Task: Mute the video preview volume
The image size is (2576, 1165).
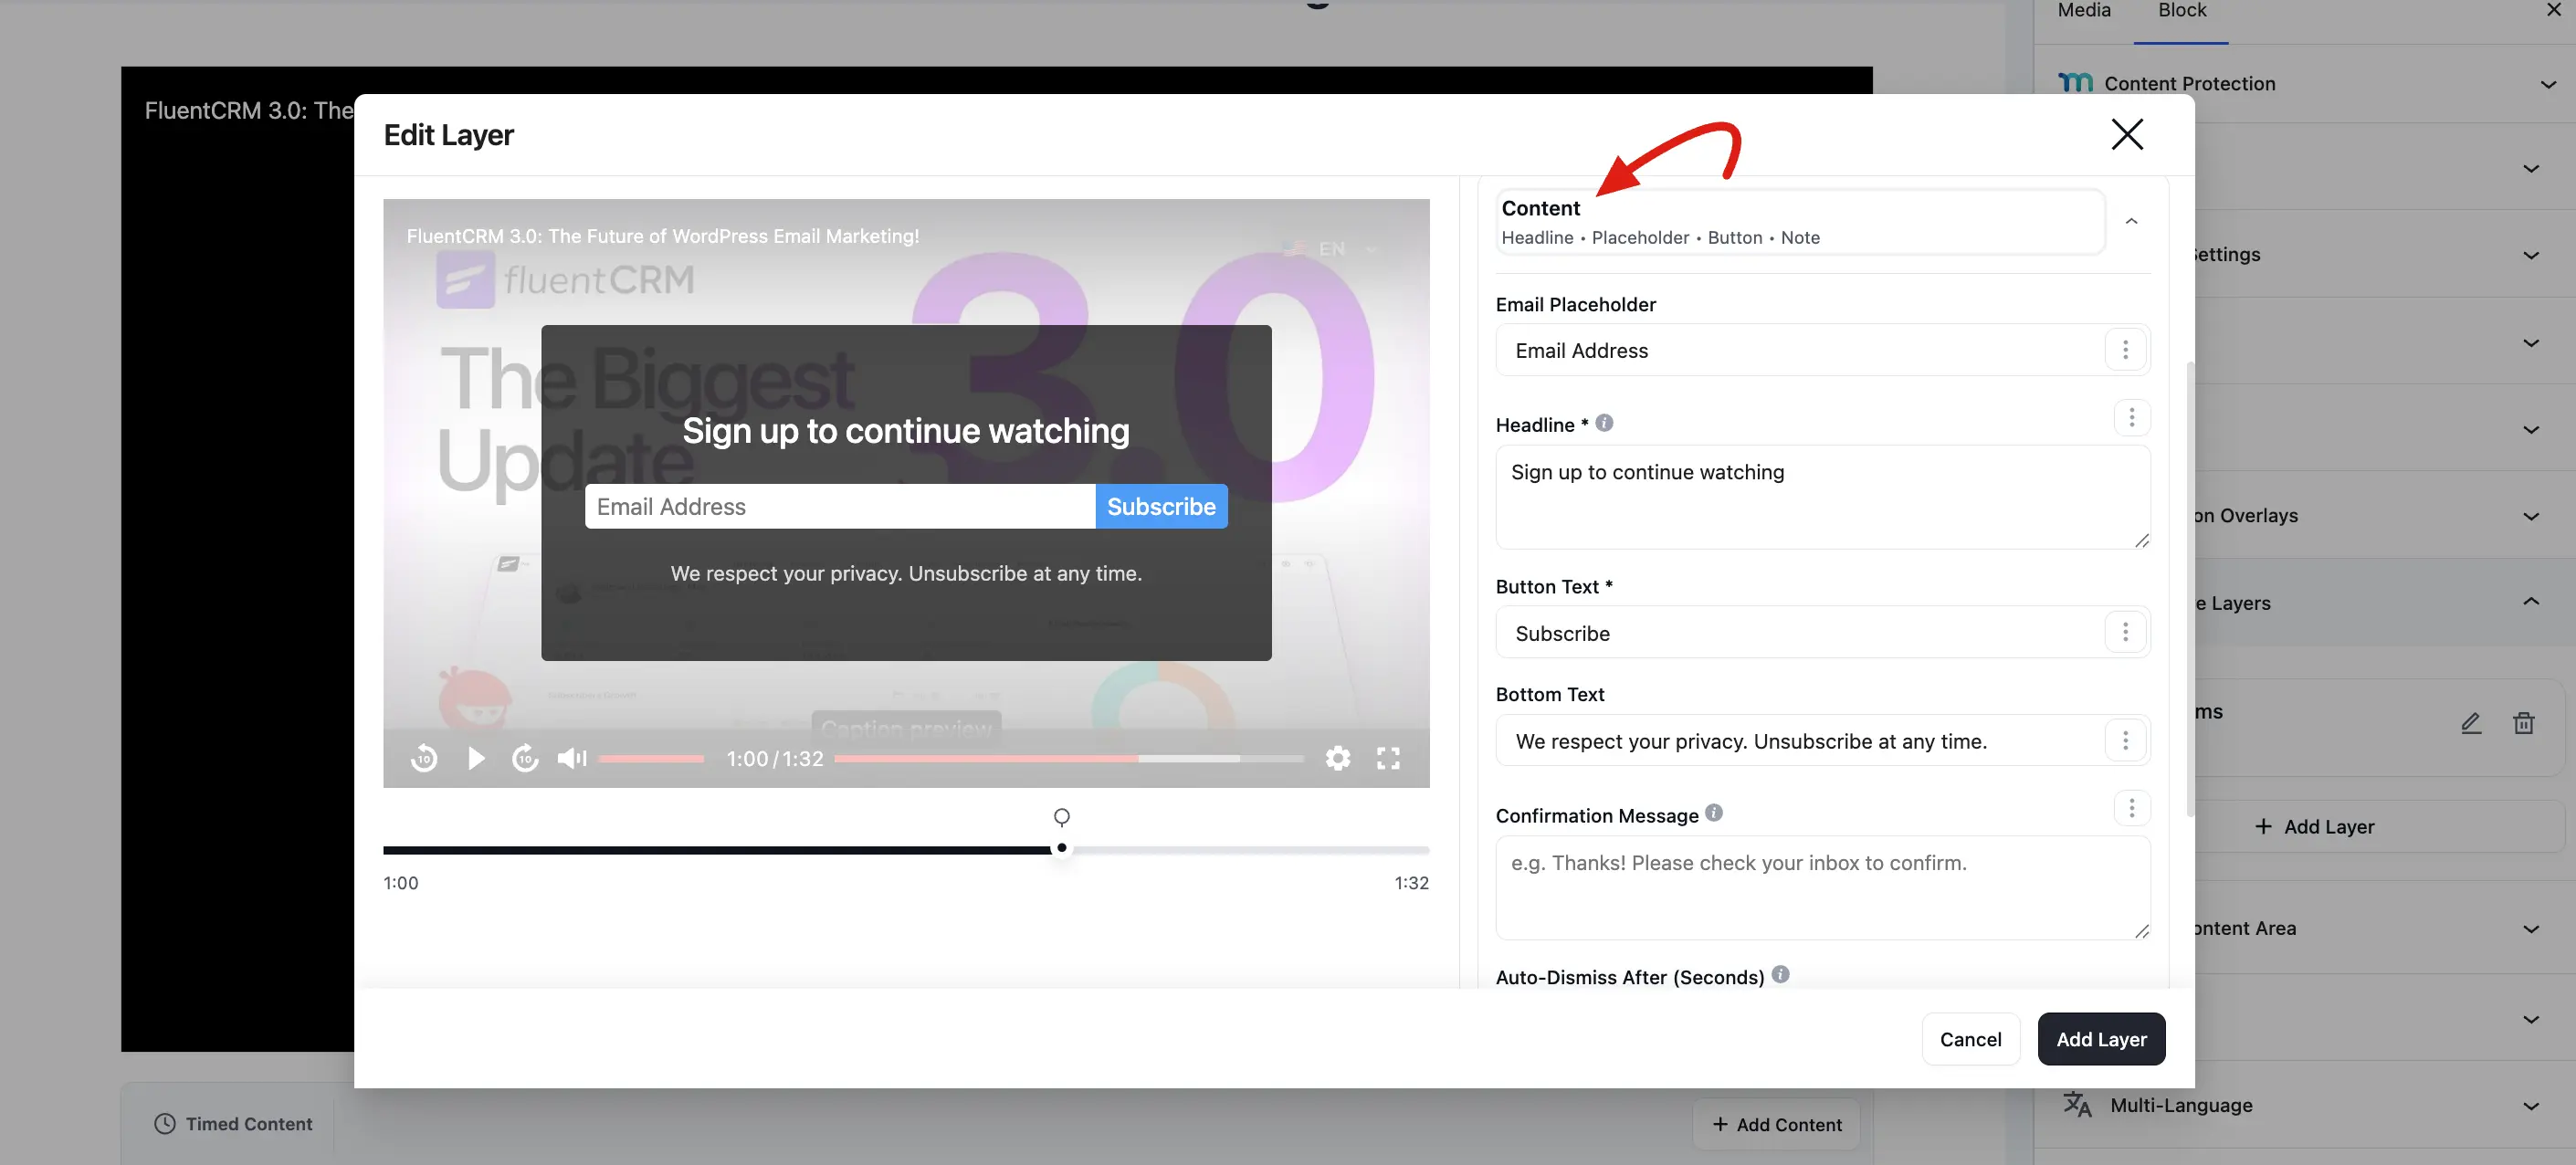Action: point(572,759)
